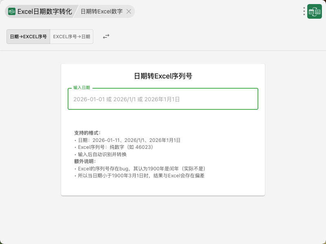Click the green 输入日期 field label
Image resolution: width=326 pixels, height=244 pixels.
pos(81,87)
